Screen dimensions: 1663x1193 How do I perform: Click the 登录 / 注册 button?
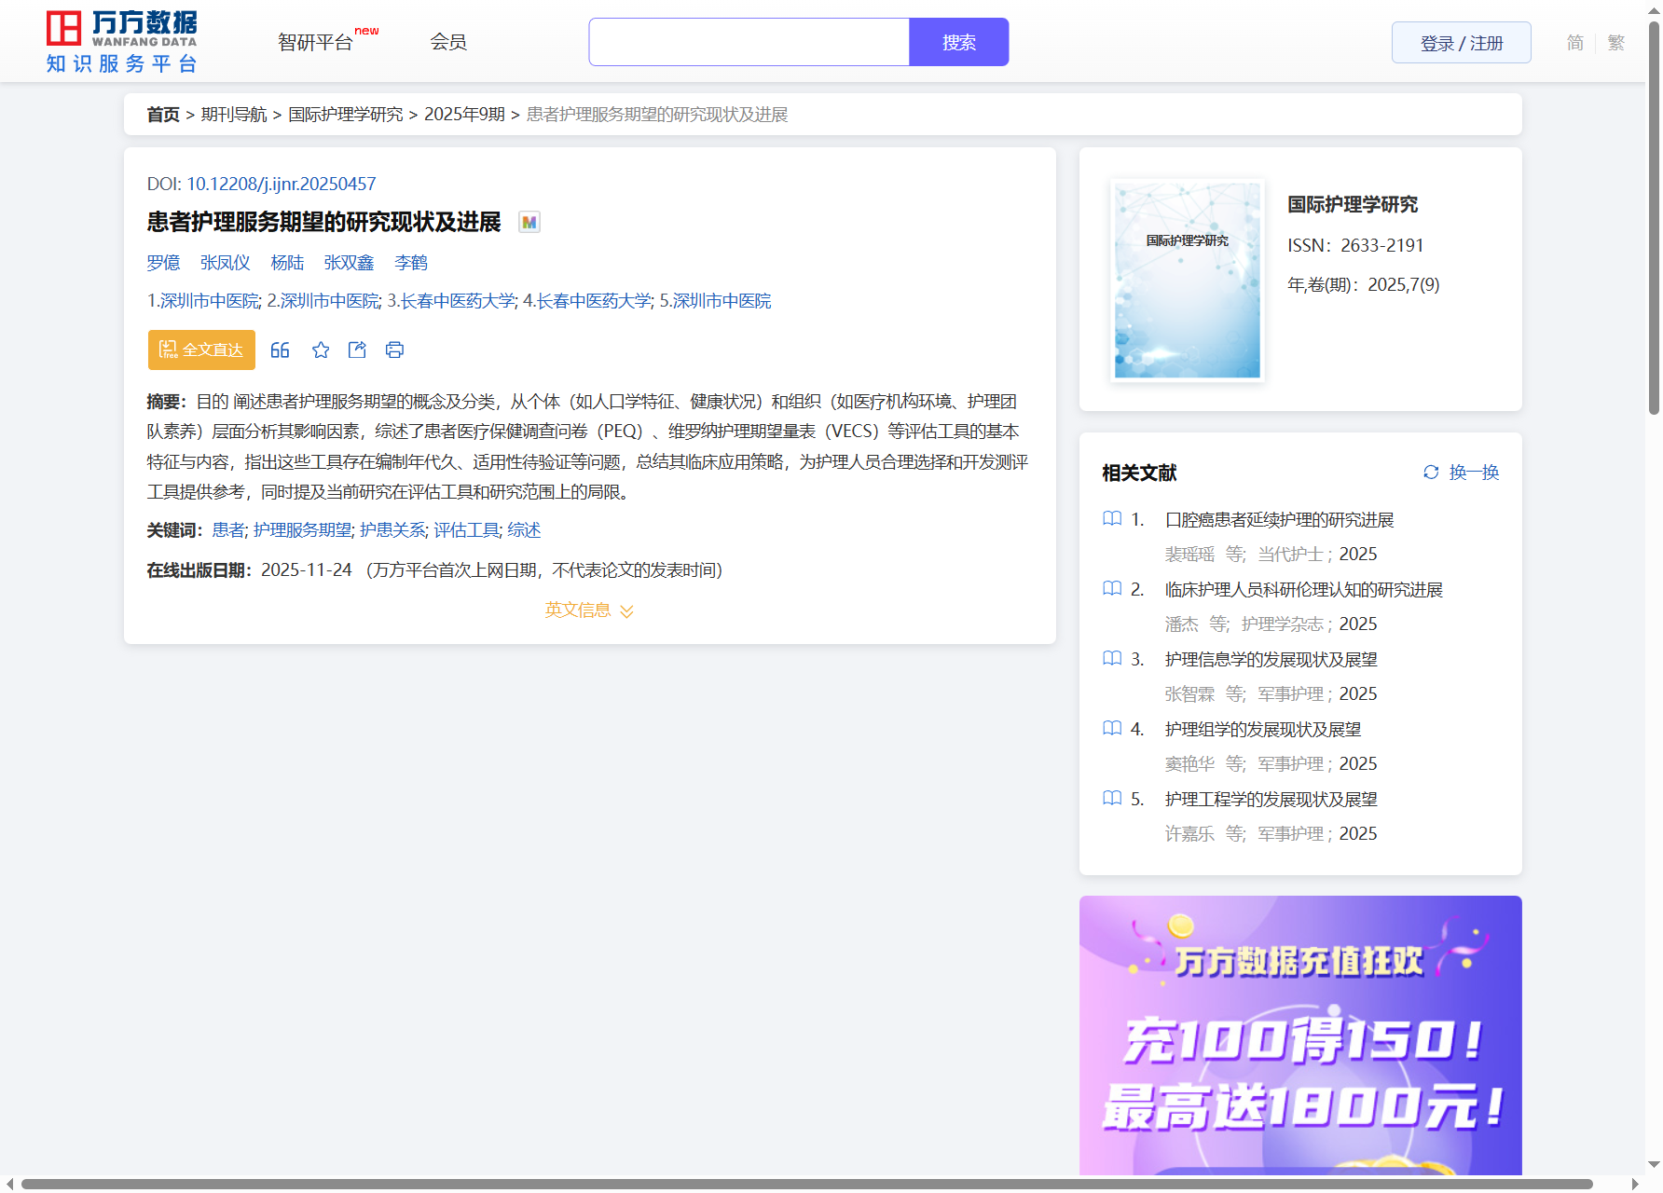tap(1461, 43)
